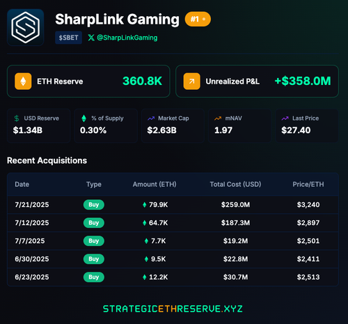
Task: Click the green ETH diamond next to 79.9K
Action: point(145,205)
